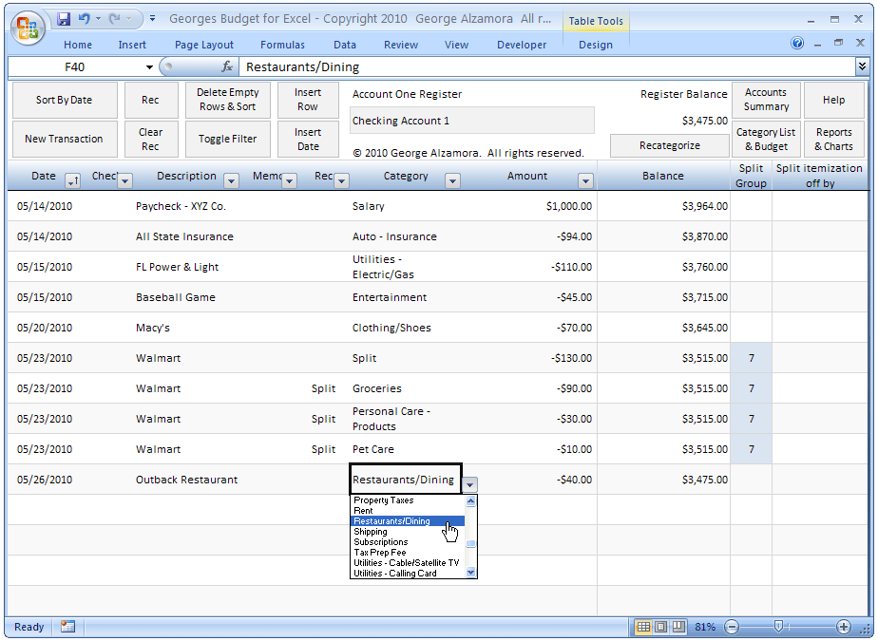878x641 pixels.
Task: Open the Design tab under Table Tools
Action: [x=595, y=44]
